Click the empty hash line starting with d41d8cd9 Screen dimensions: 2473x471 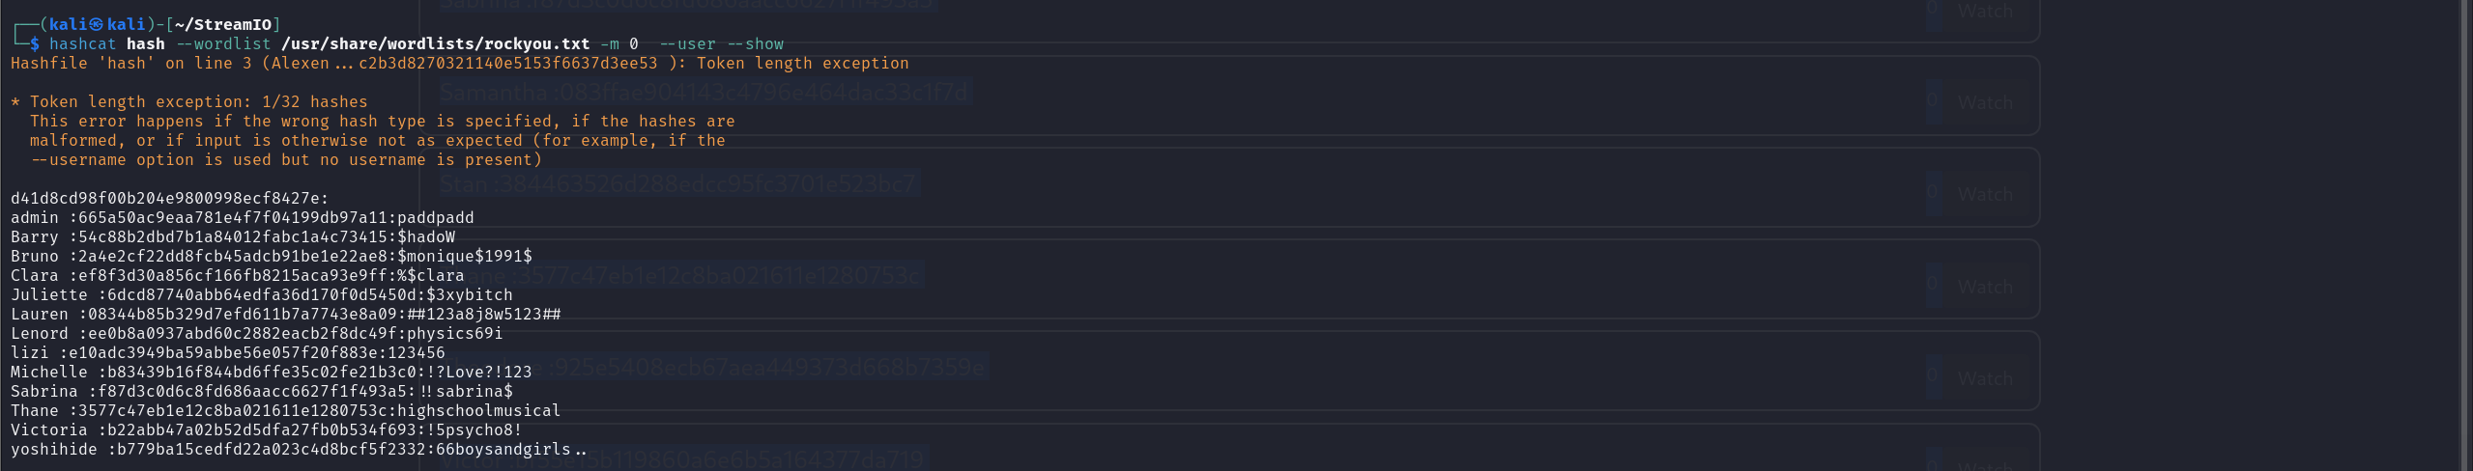[169, 198]
